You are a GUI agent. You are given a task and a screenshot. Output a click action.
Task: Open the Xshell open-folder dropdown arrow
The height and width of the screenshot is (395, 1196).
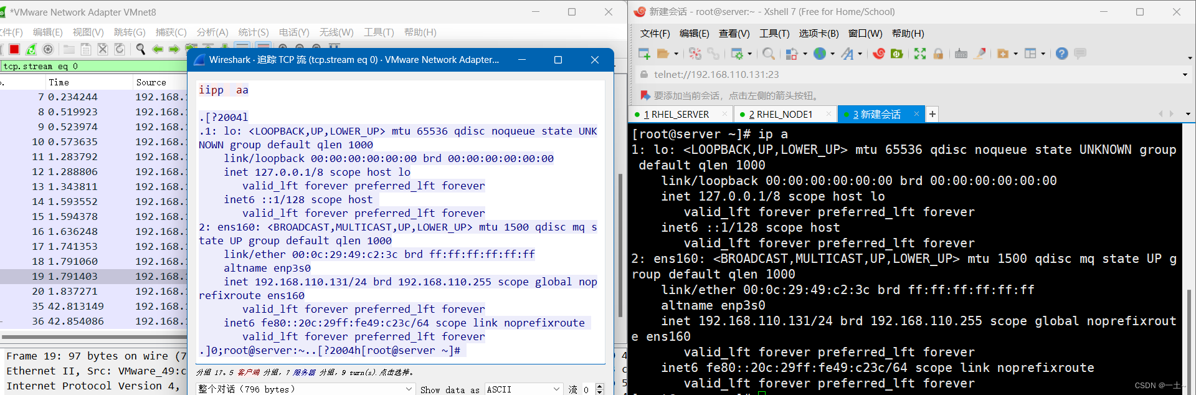[x=676, y=54]
